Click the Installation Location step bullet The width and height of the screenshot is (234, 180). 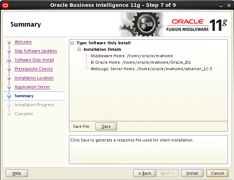click(x=9, y=78)
